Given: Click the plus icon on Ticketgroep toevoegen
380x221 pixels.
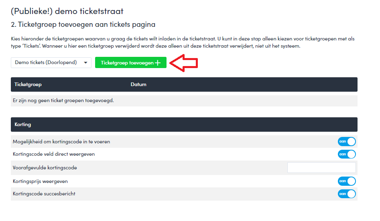Looking at the screenshot, I should 158,63.
